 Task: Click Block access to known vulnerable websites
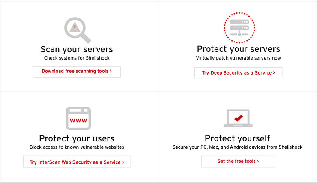tap(77, 147)
